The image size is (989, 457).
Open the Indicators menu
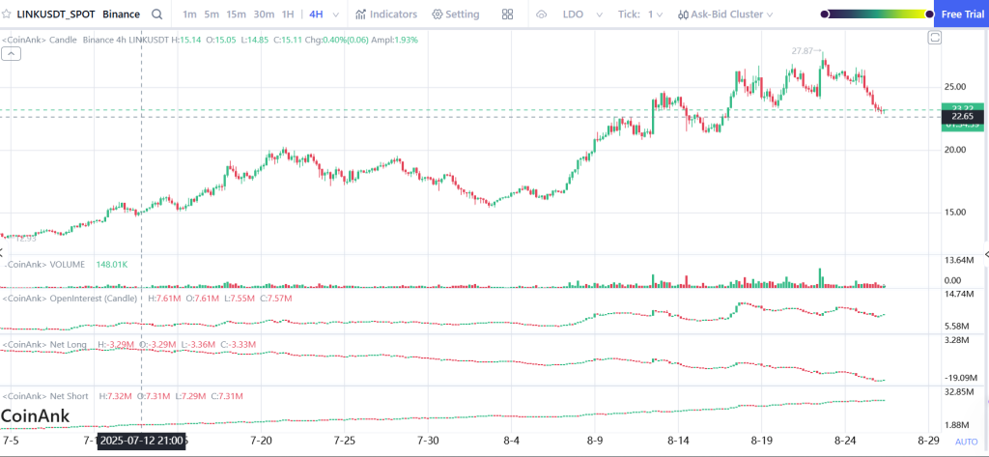386,14
